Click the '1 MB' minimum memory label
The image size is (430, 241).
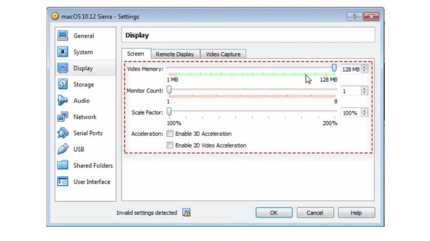tap(173, 80)
